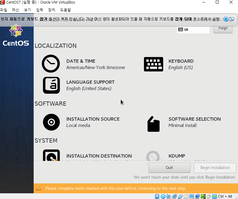The width and height of the screenshot is (238, 199).
Task: Select the INSTALLATION SOURCE heading
Action: tap(93, 119)
